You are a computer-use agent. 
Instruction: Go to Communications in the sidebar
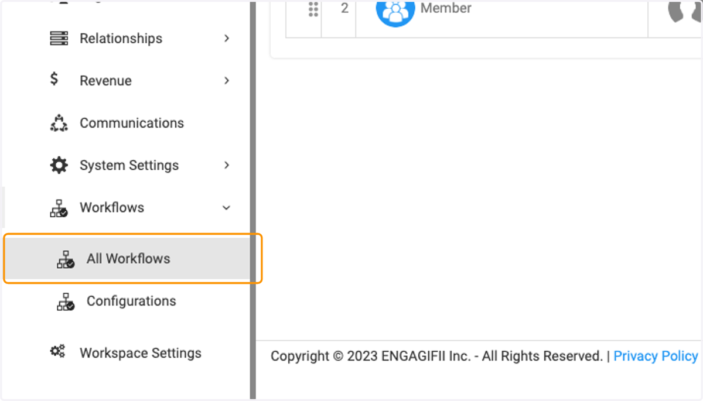point(133,123)
